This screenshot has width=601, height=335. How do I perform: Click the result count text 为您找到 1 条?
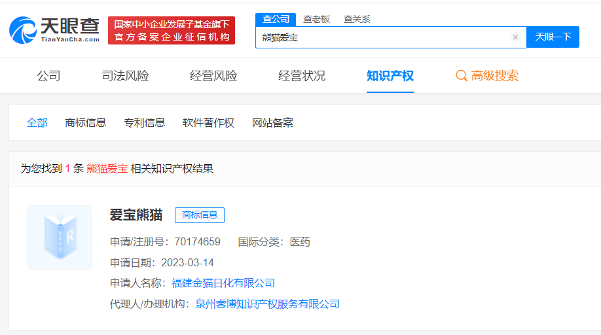tap(52, 168)
